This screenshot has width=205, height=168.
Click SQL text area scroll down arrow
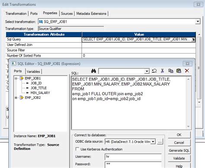pyautogui.click(x=188, y=127)
